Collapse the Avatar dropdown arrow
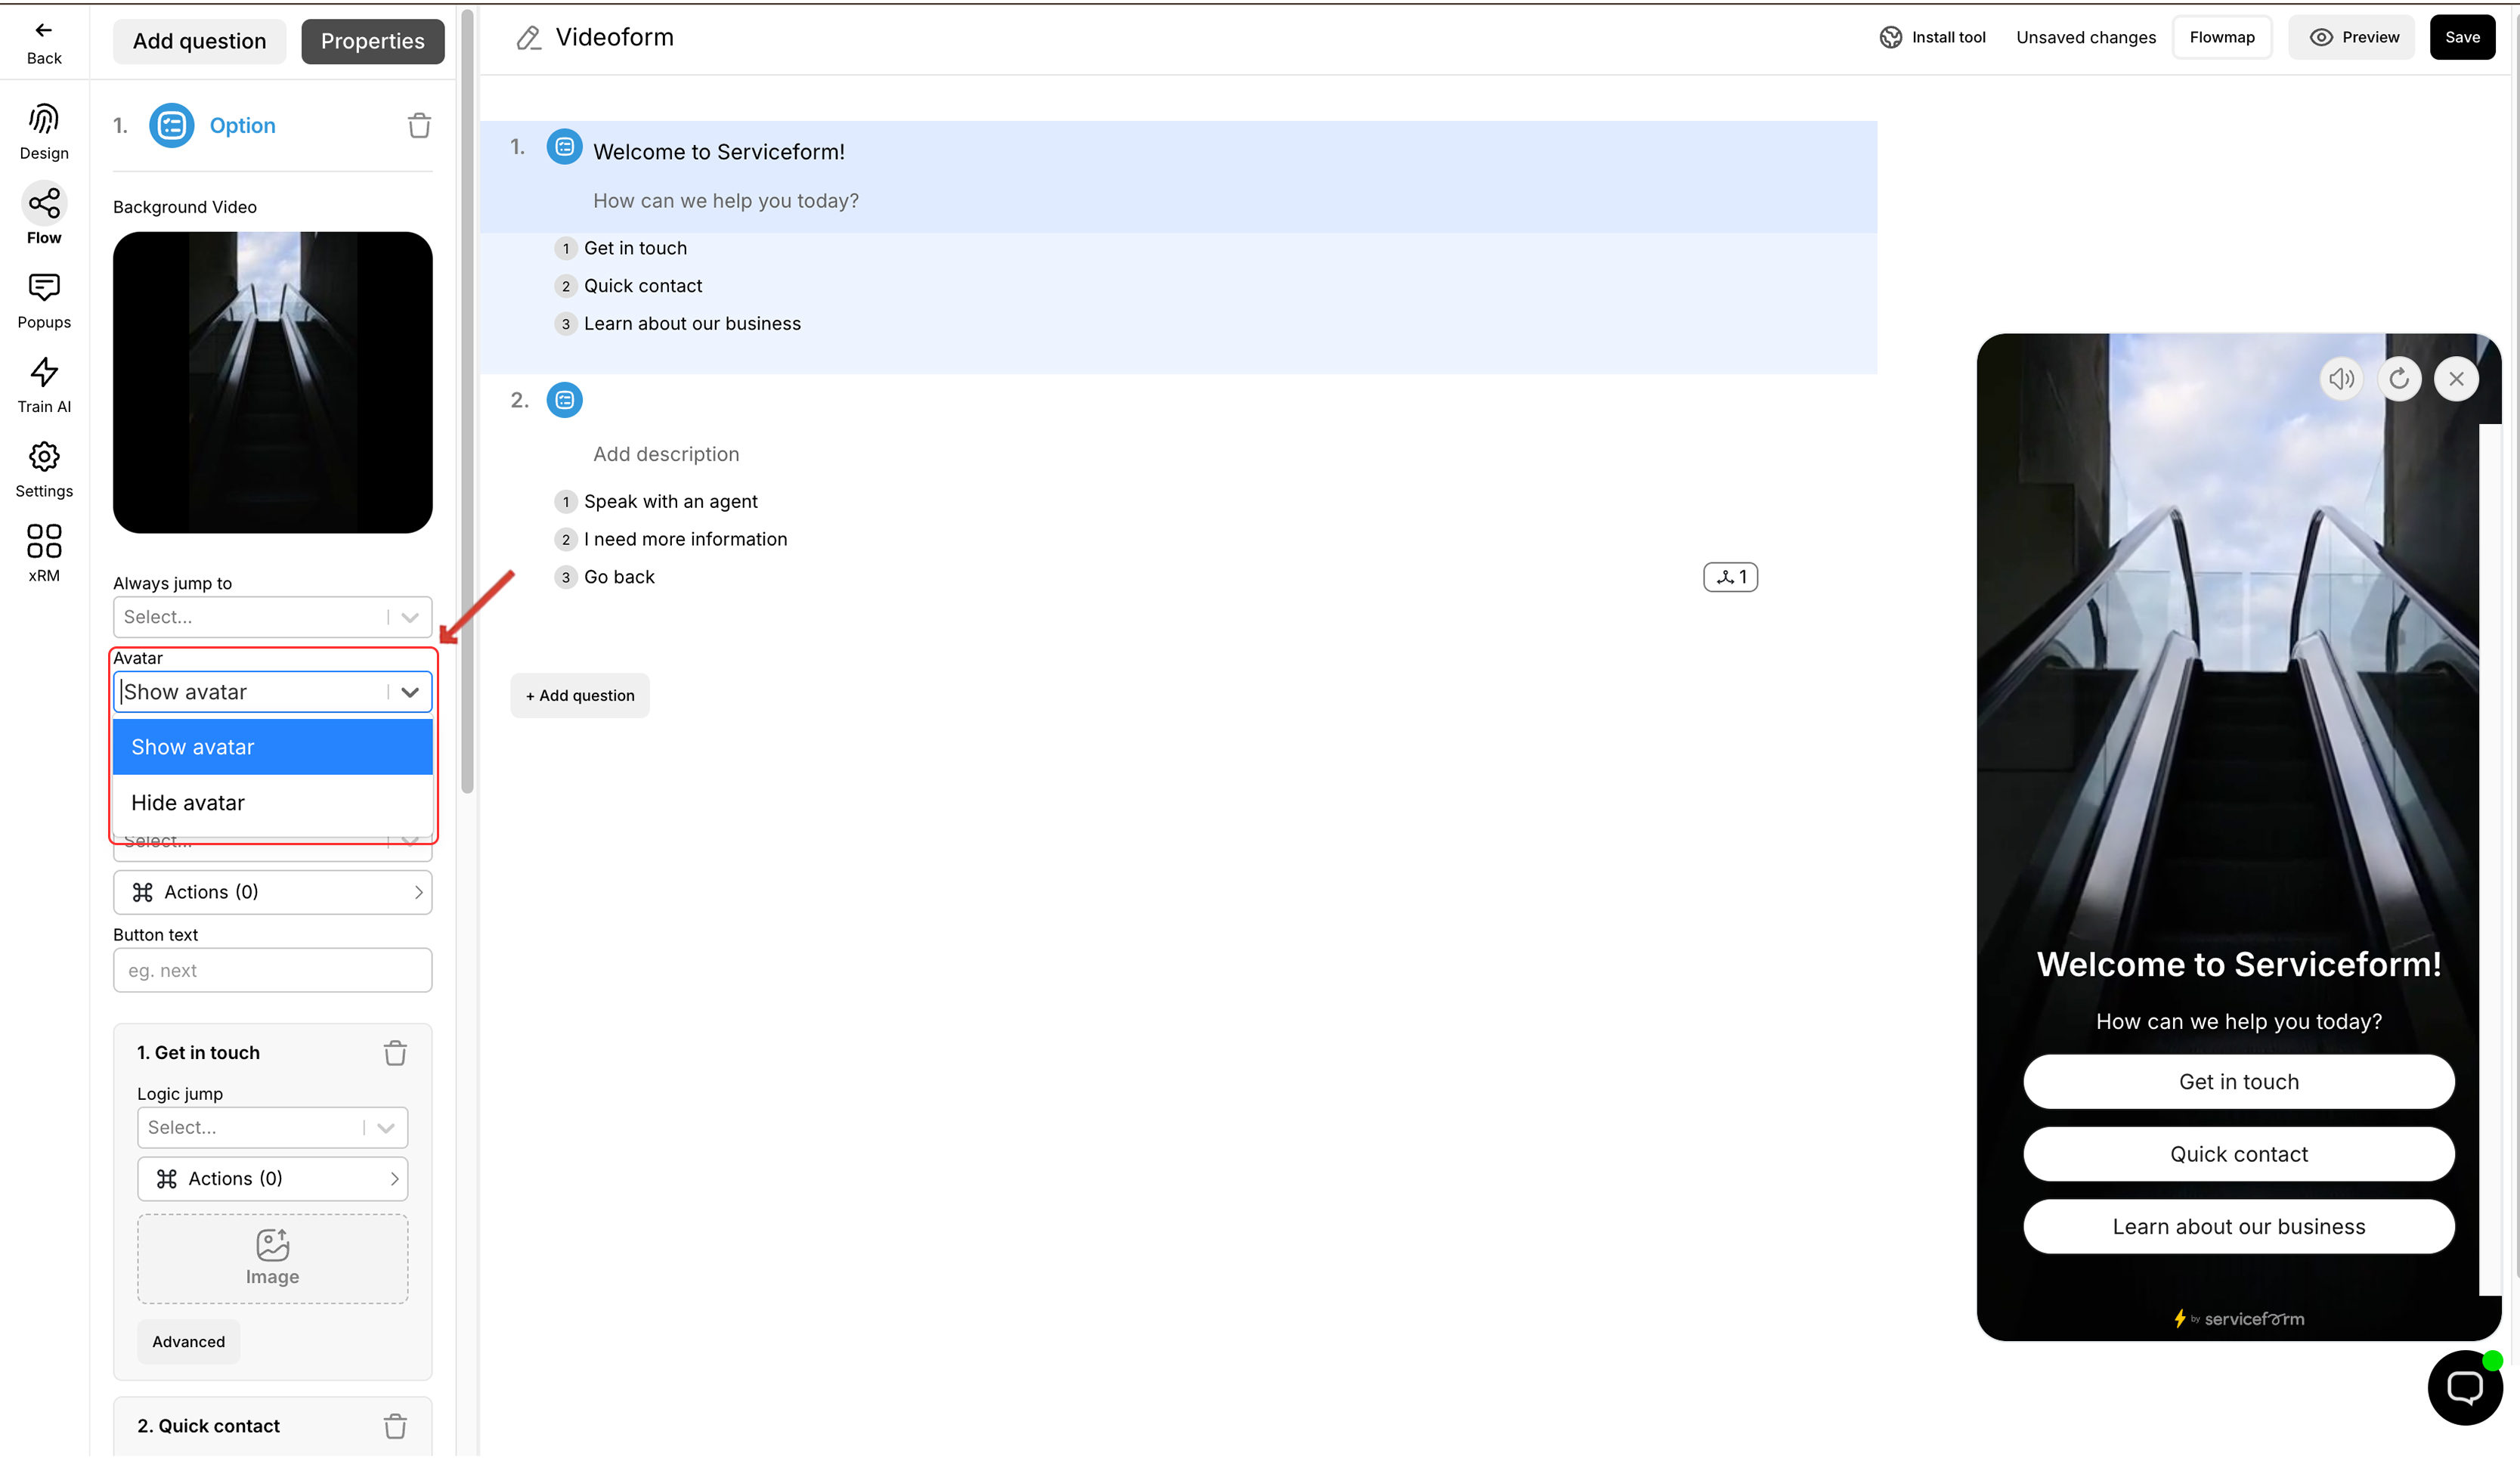The height and width of the screenshot is (1459, 2520). pyautogui.click(x=409, y=692)
